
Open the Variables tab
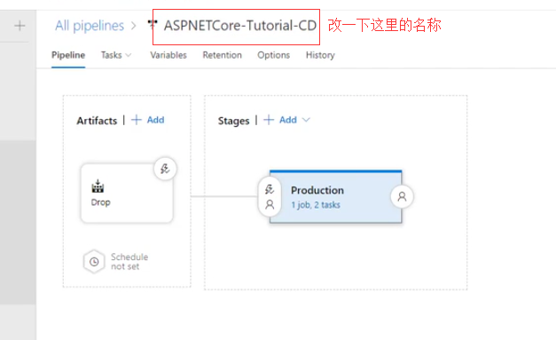coord(168,55)
